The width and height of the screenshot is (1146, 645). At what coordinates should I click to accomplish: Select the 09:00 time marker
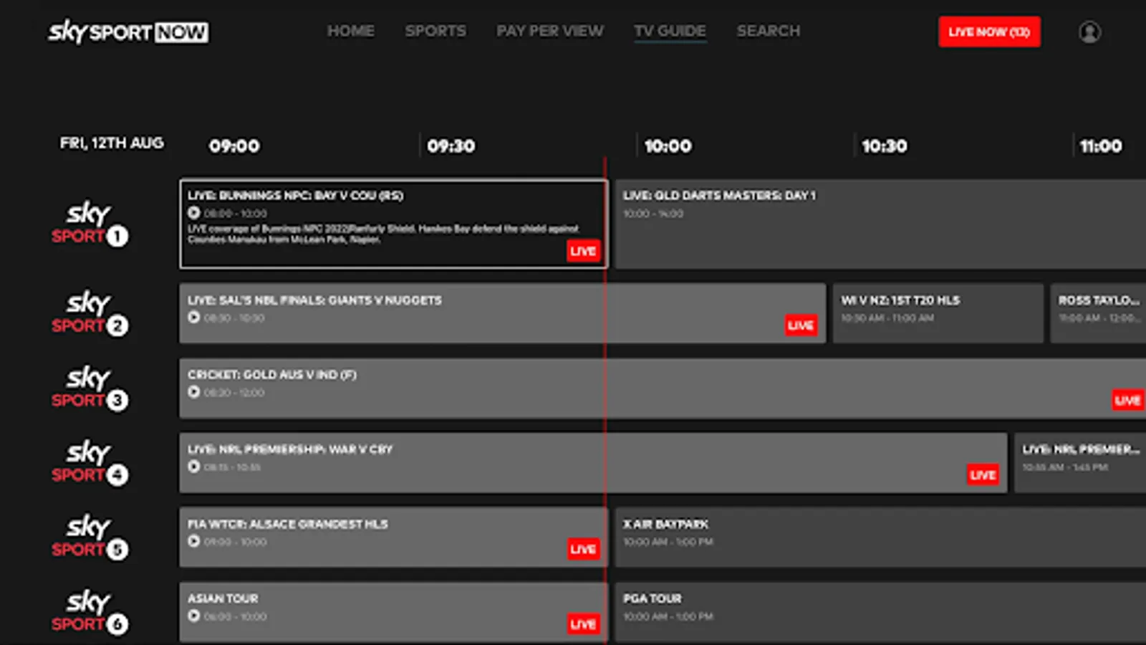[x=234, y=146]
